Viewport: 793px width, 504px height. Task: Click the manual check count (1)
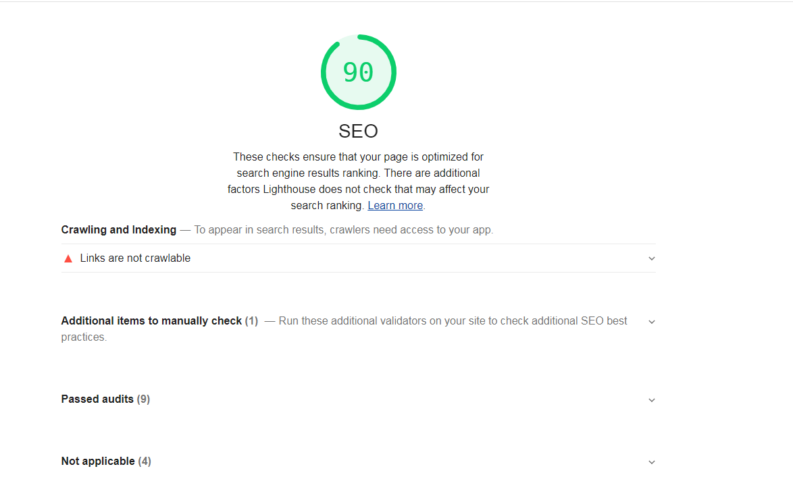click(x=251, y=321)
